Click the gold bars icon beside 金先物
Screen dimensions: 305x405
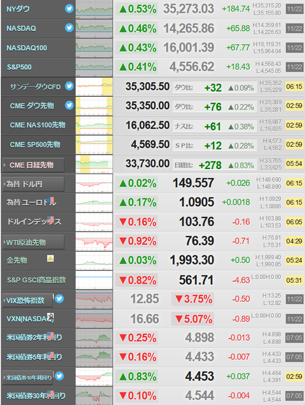[x=51, y=258]
